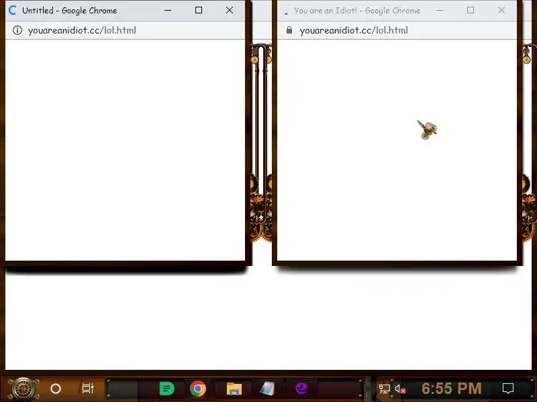Close the You are an Idiot window
The image size is (537, 402).
pos(501,10)
